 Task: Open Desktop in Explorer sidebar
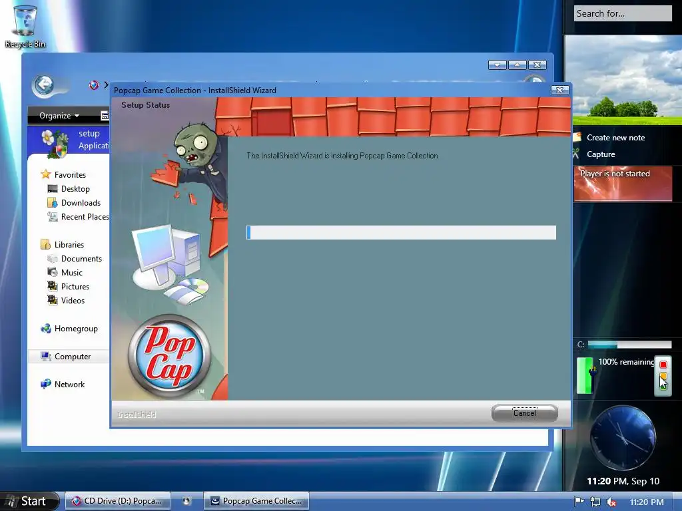75,188
